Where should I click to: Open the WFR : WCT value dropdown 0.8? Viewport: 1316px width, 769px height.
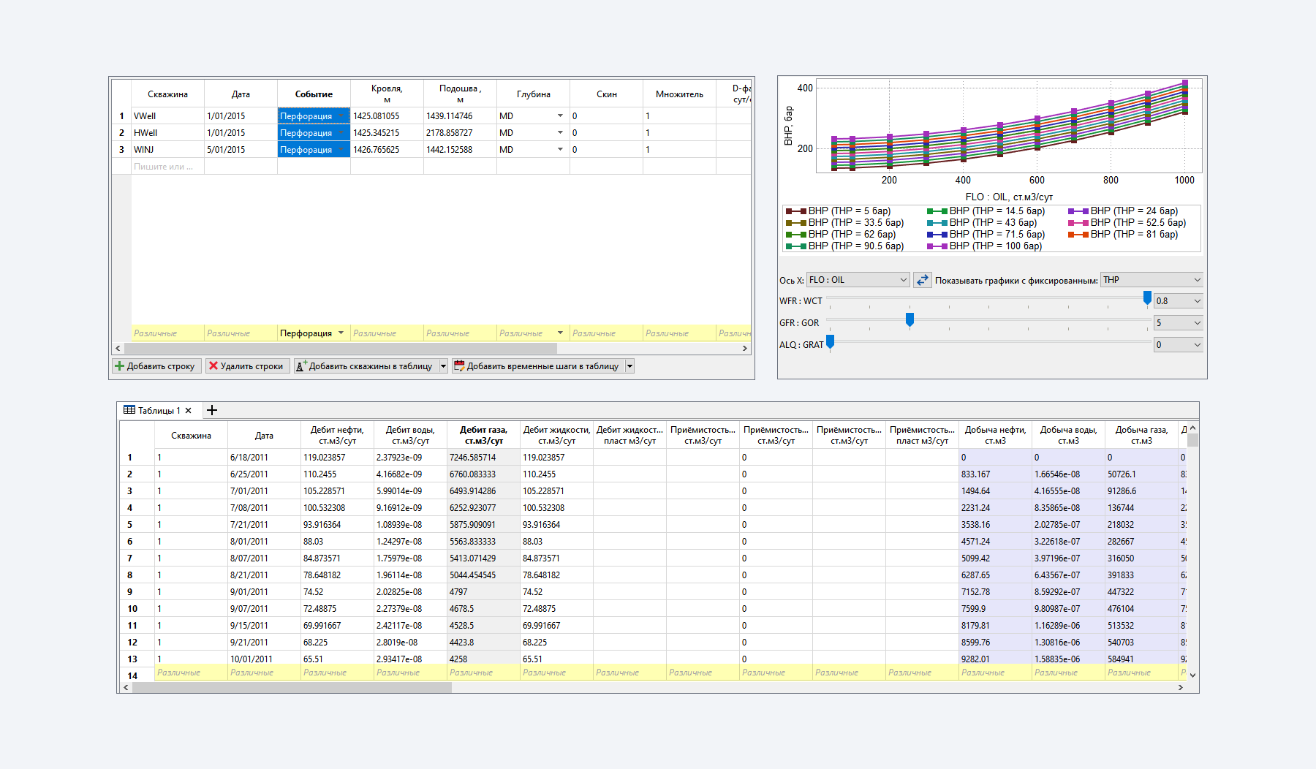tap(1179, 301)
